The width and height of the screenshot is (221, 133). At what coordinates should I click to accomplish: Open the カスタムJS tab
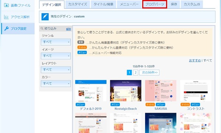192,4
